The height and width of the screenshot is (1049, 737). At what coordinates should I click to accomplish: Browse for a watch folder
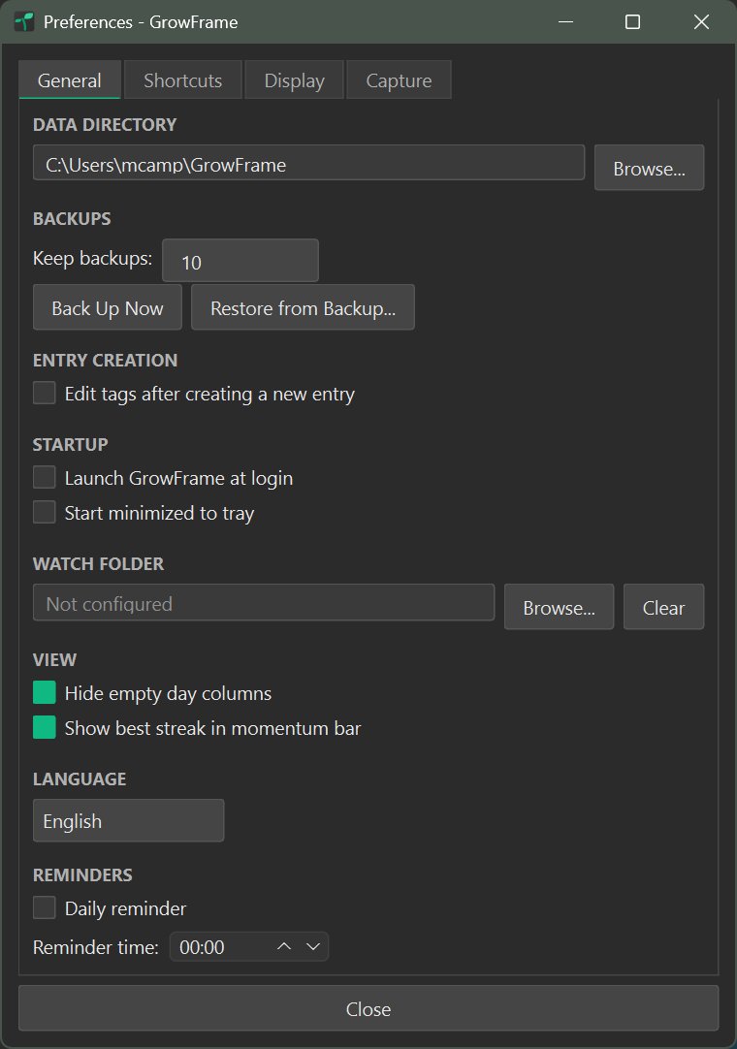coord(559,607)
